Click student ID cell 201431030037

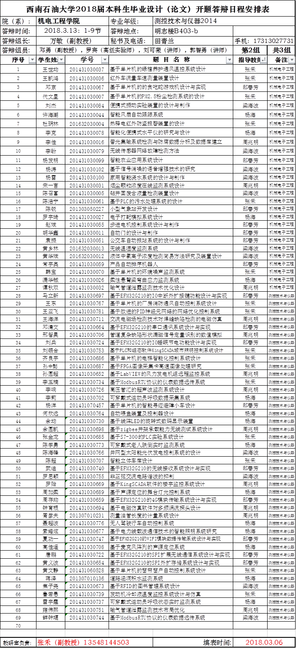[x=87, y=69]
